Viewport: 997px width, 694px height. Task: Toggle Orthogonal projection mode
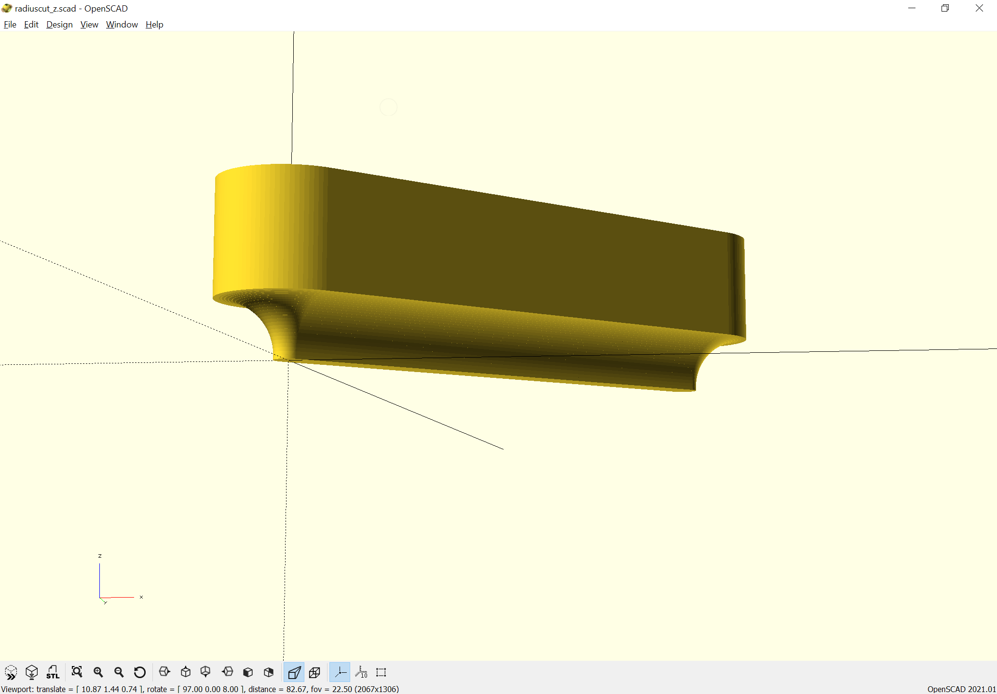coord(314,672)
